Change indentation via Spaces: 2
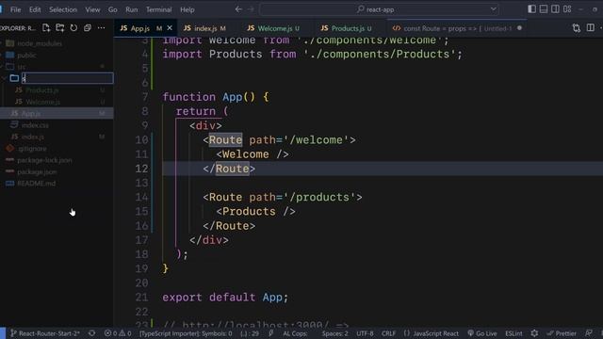The image size is (603, 339). click(335, 333)
